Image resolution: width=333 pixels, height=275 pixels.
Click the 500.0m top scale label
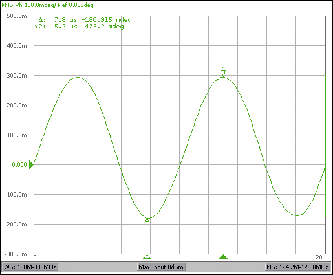coord(17,16)
